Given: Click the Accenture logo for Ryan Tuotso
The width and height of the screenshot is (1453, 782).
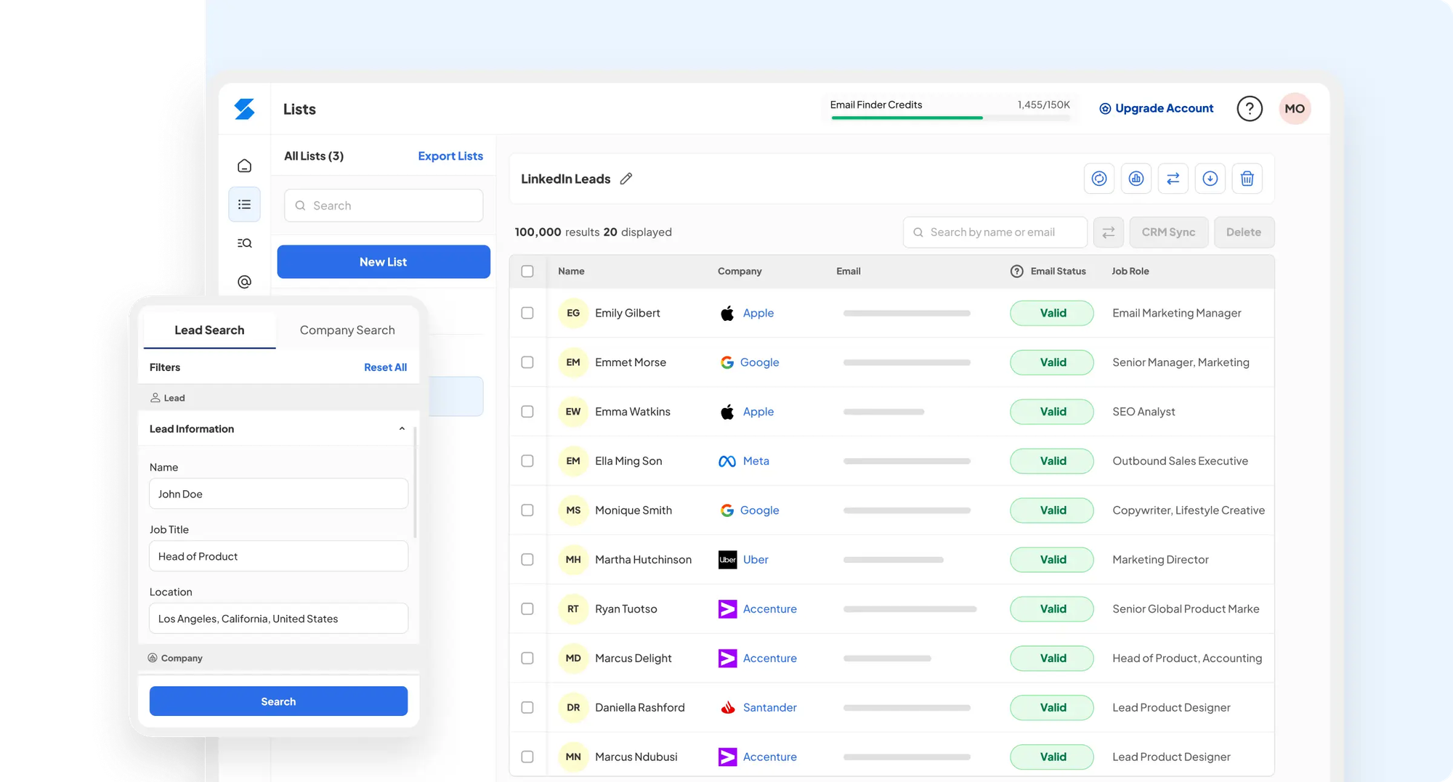Looking at the screenshot, I should tap(727, 609).
